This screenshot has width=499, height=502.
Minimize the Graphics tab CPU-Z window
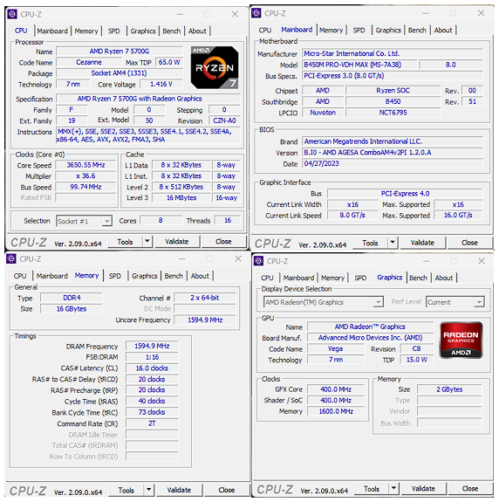tap(427, 261)
